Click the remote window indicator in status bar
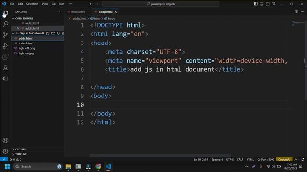Screen dimensions: 307x172 4,159
